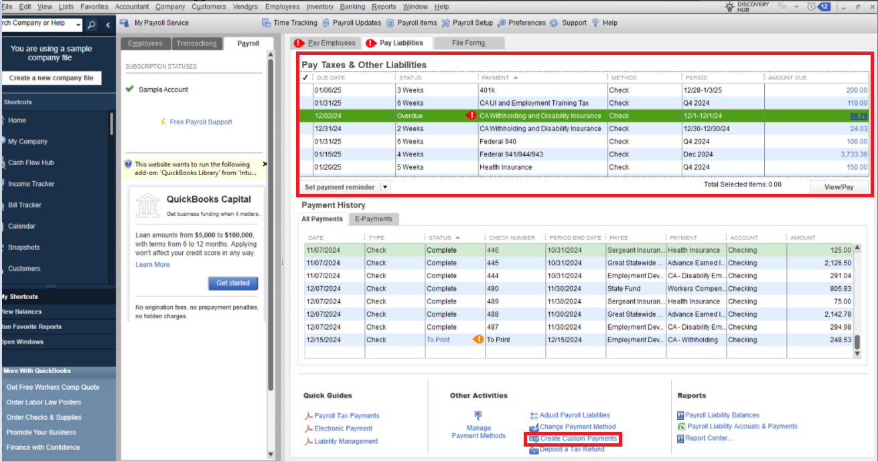Click the shortcuts sidebar vertical scrollbar

pos(111,124)
